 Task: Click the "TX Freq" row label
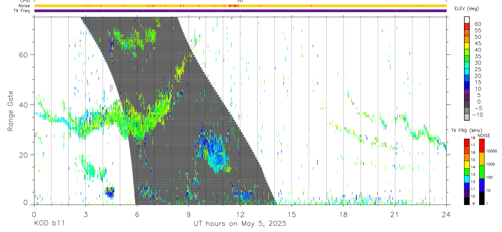click(x=22, y=11)
